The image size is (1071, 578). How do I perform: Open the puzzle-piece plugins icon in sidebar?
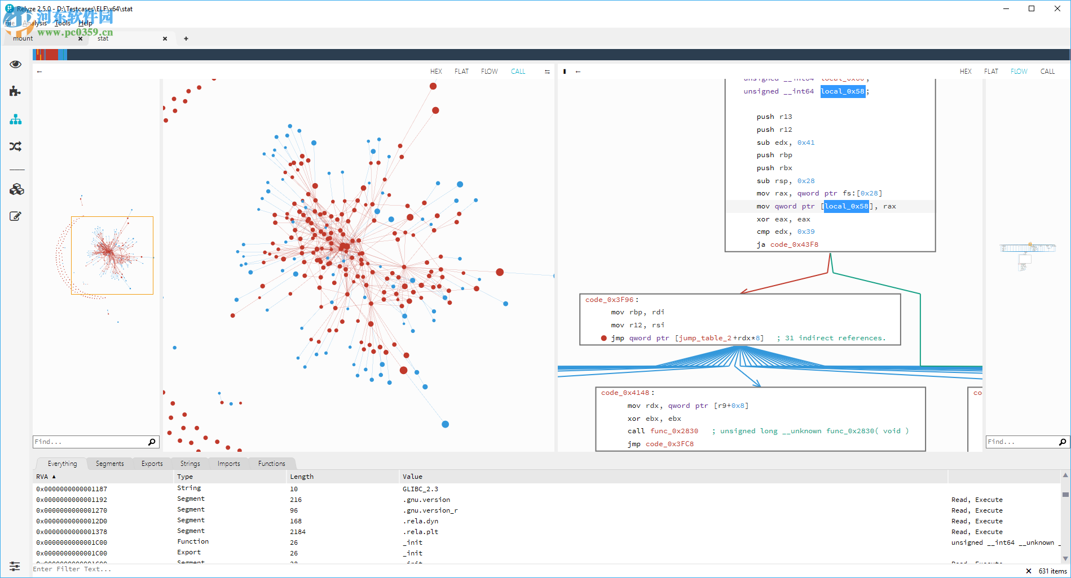click(x=15, y=91)
